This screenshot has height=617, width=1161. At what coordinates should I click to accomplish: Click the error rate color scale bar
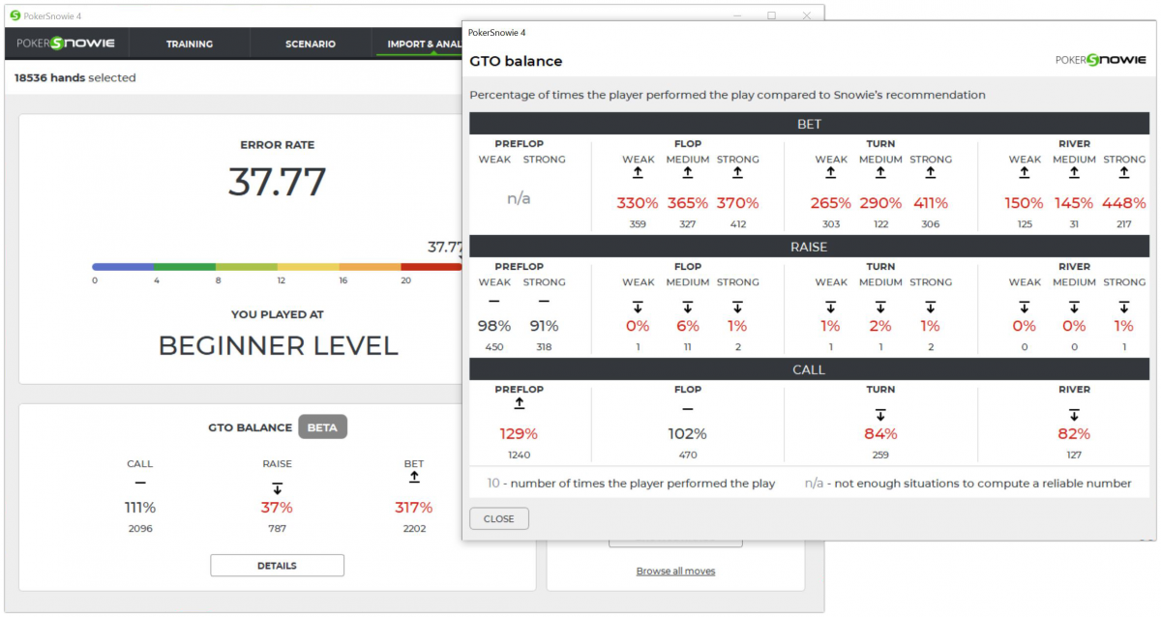point(278,266)
